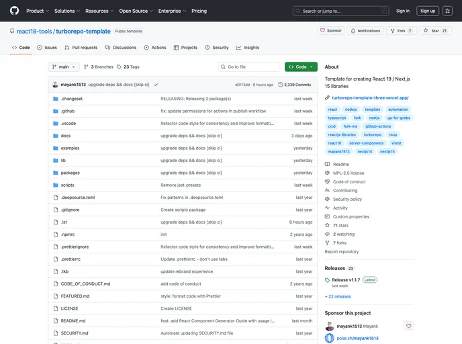Star the repository with the Star button
This screenshot has height=344, width=462.
pos(436,31)
